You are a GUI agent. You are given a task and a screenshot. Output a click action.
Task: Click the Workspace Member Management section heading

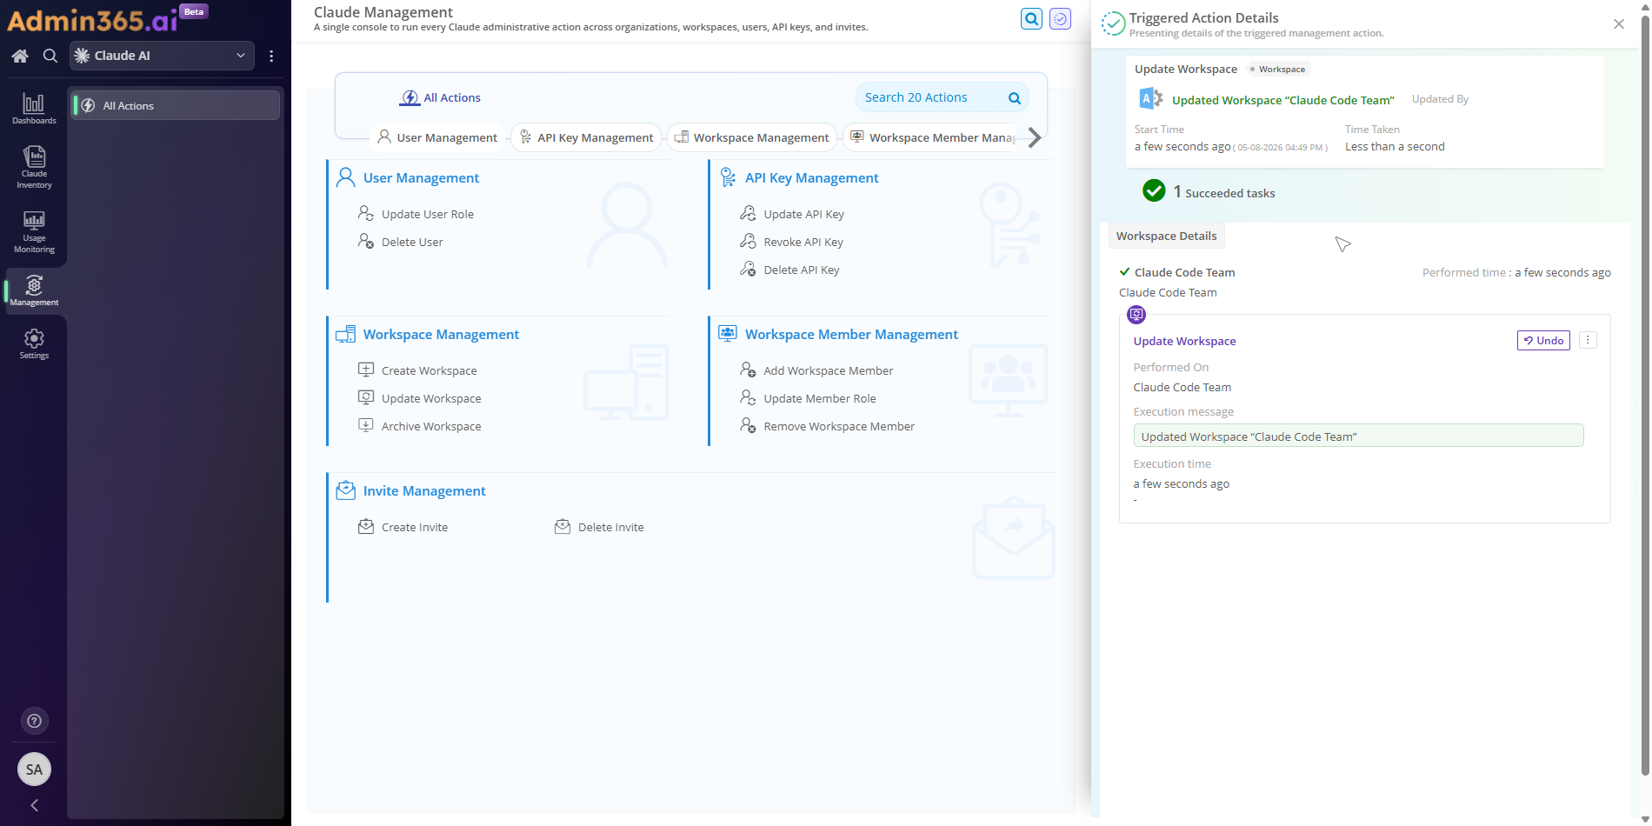click(x=851, y=334)
